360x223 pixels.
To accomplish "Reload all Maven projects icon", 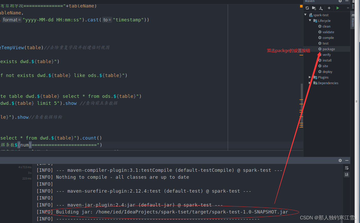I will pos(307,8).
